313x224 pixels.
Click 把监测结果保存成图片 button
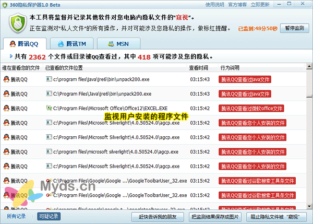click(215, 217)
